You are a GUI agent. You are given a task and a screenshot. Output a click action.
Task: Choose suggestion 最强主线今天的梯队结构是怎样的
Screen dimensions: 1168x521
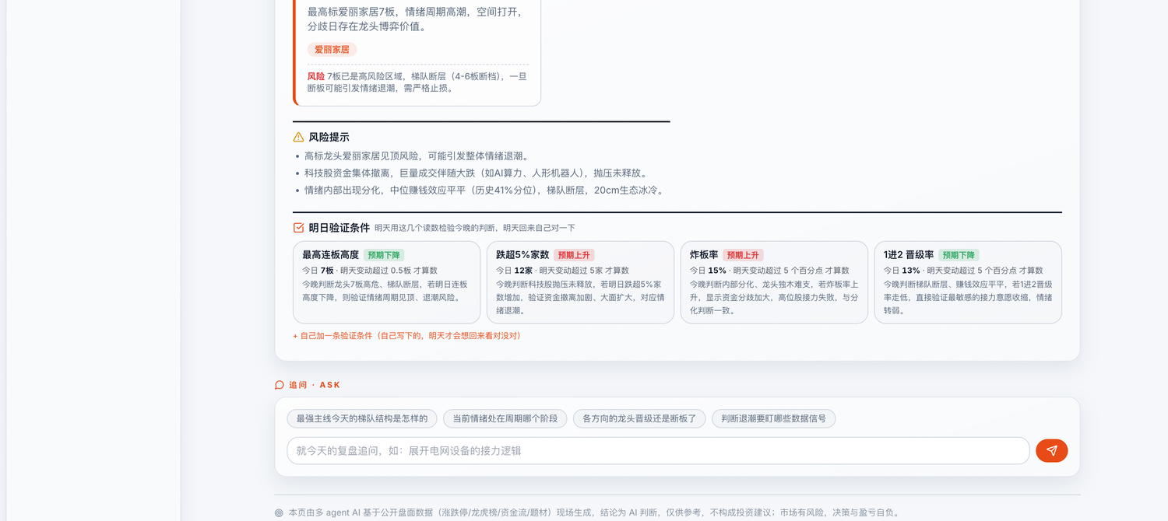coord(362,418)
